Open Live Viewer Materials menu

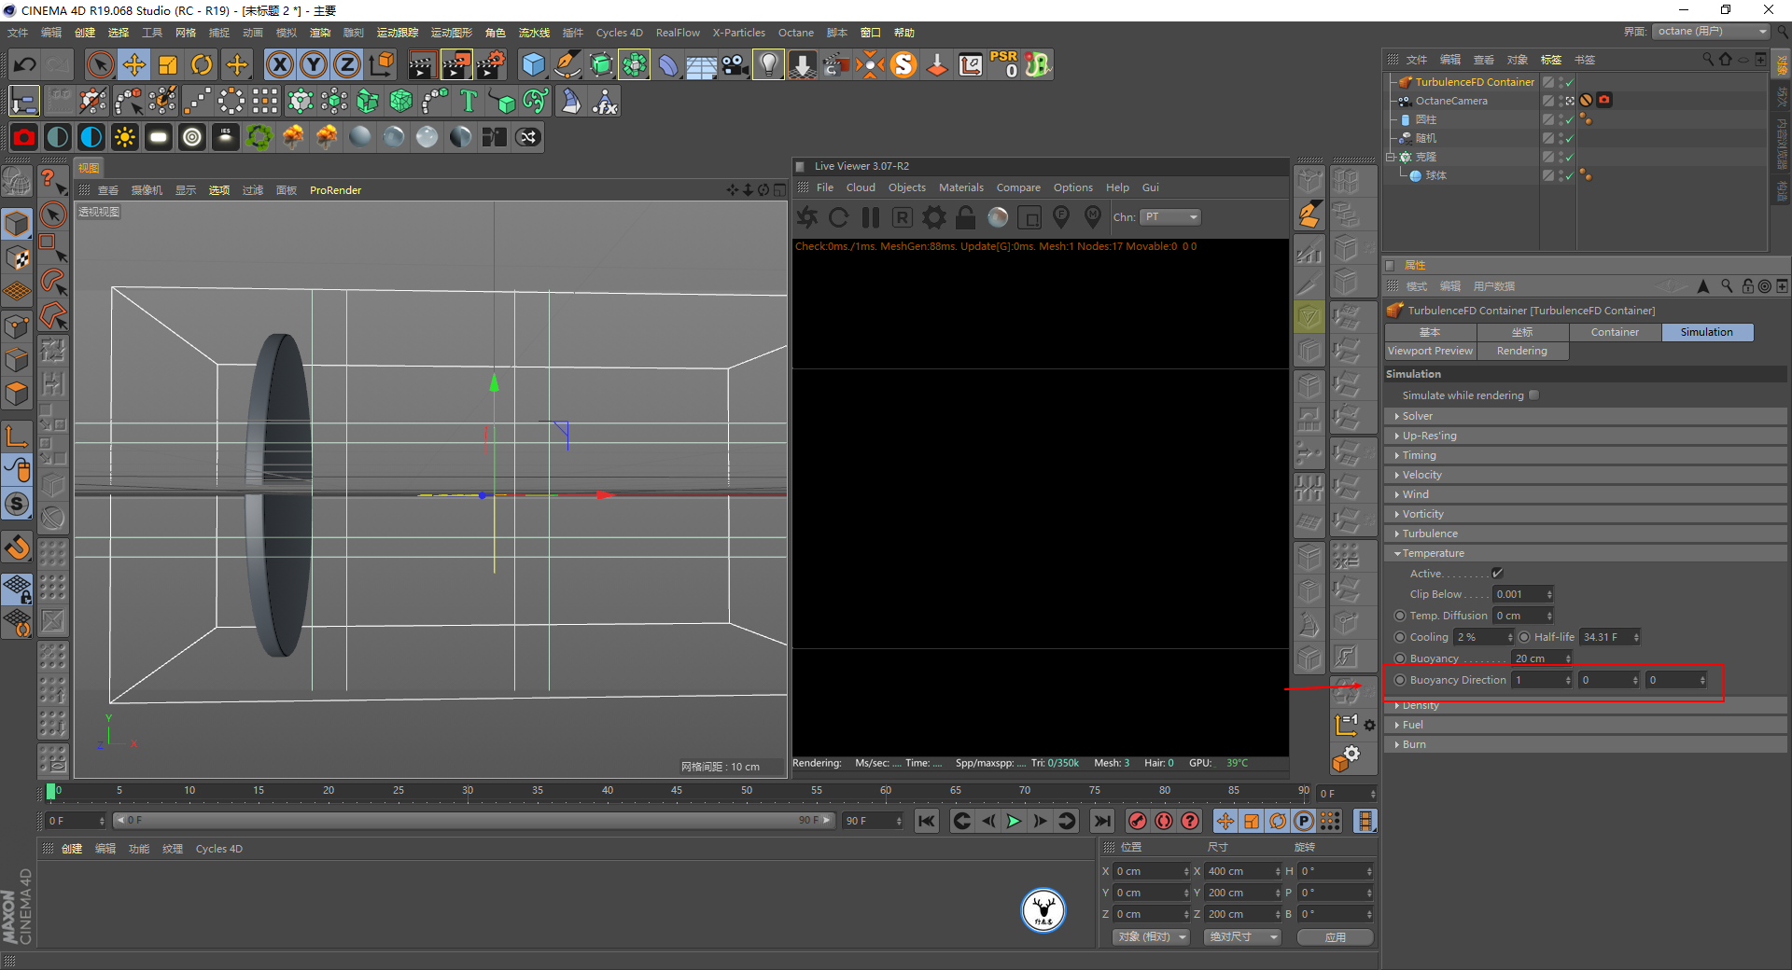pyautogui.click(x=961, y=187)
